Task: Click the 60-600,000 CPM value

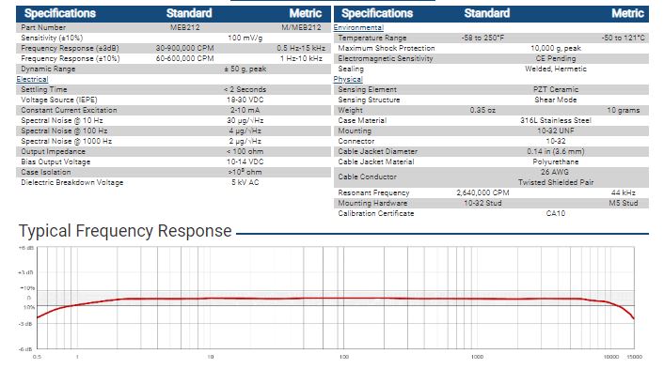Action: tap(184, 58)
